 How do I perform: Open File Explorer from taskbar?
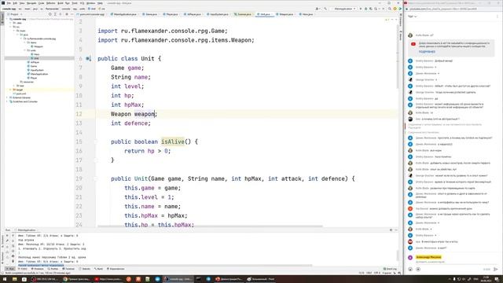pyautogui.click(x=14, y=279)
